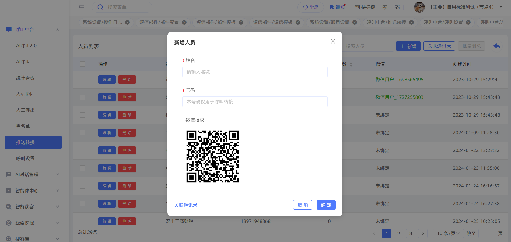Click the 智能体中心 sidebar icon
This screenshot has height=242, width=511.
(x=9, y=191)
